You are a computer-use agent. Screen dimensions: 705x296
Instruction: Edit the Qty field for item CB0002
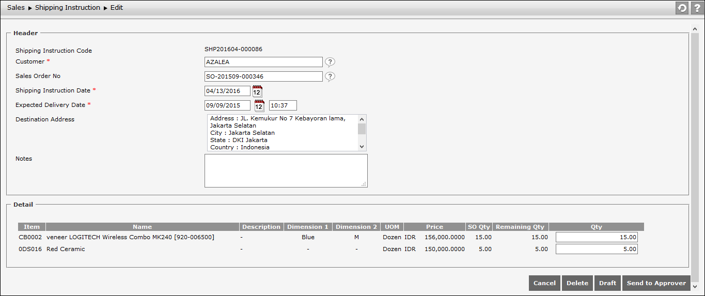tap(597, 237)
